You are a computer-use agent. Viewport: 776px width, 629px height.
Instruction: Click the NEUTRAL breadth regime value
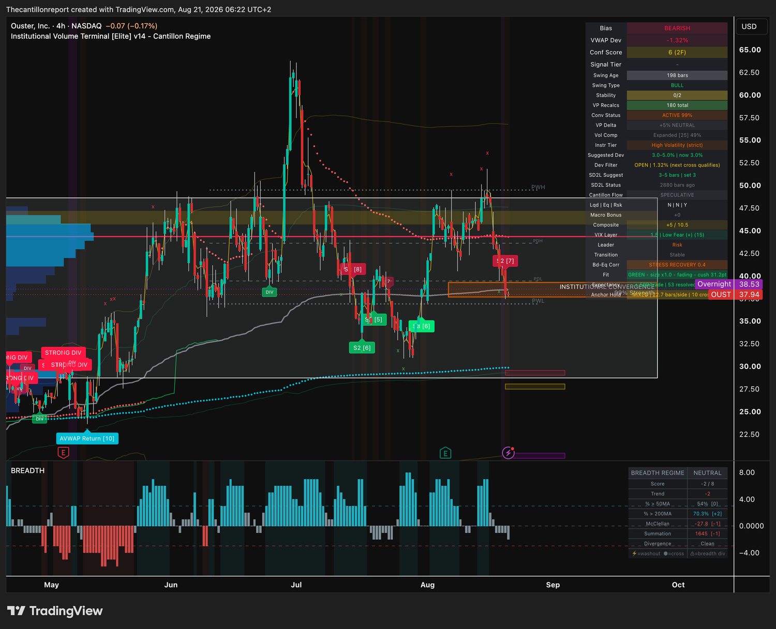[x=707, y=473]
